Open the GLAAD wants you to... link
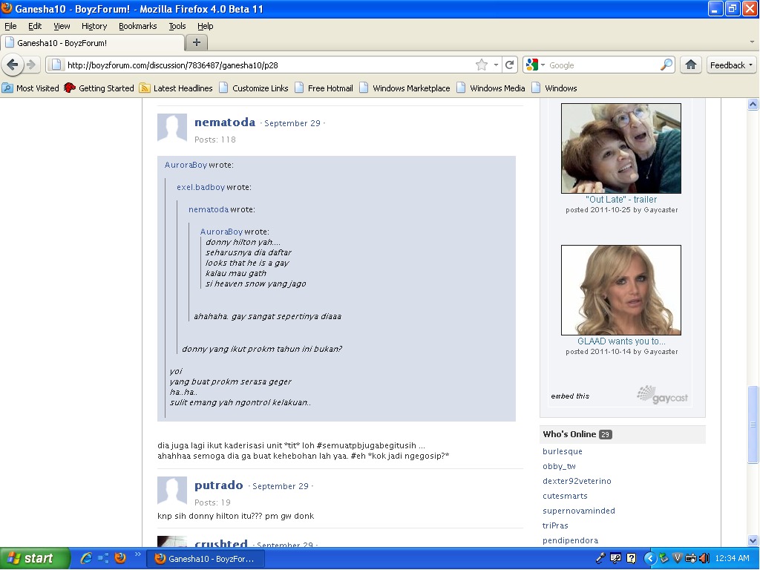This screenshot has width=760, height=570. point(621,341)
